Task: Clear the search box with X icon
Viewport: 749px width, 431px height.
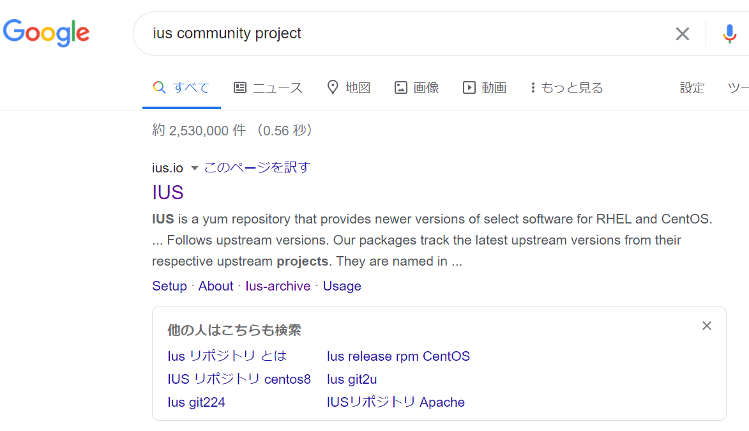Action: 682,34
